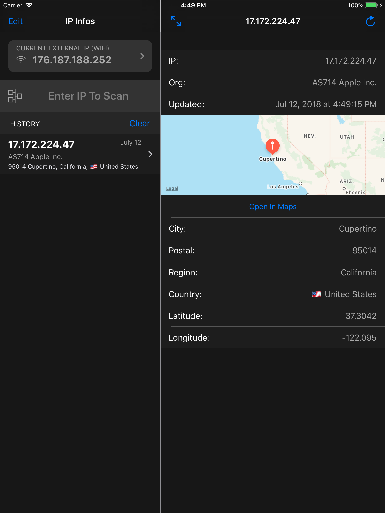Open 17.172.224.47 history entry chevron
The image size is (385, 513).
coord(150,154)
